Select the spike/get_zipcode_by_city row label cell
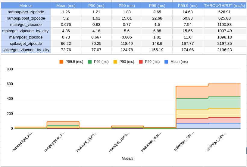Viewport: 247px width, 167px height. (26, 50)
